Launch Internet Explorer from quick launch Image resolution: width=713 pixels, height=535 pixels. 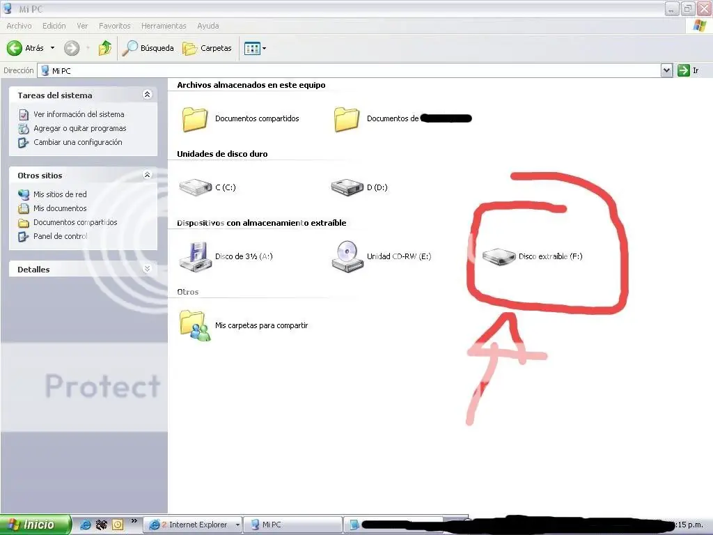pyautogui.click(x=85, y=525)
